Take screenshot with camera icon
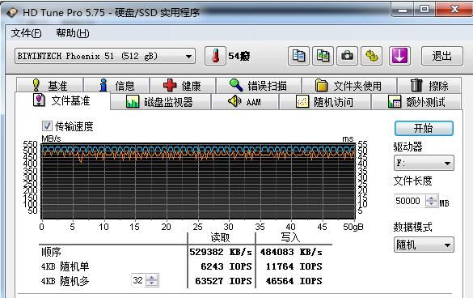473x298 pixels. pyautogui.click(x=347, y=56)
